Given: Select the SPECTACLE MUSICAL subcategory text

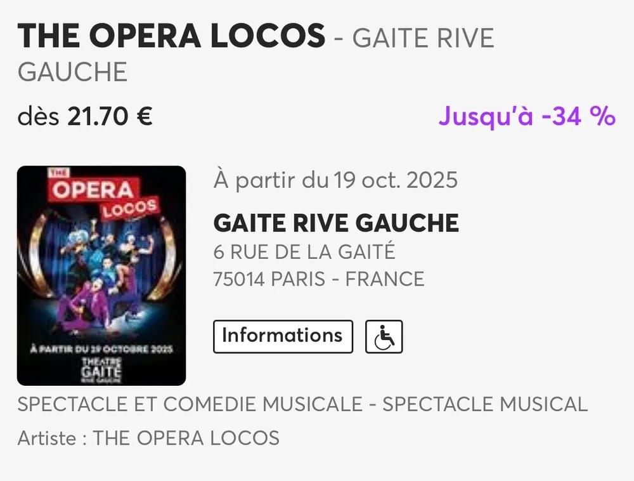Looking at the screenshot, I should click(x=485, y=404).
